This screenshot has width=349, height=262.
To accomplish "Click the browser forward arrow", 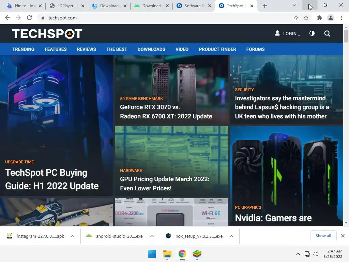I will coord(18,18).
